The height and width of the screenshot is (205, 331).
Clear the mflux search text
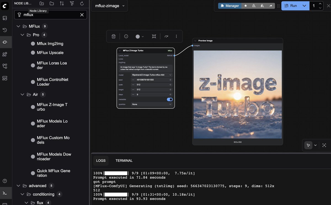(x=82, y=15)
